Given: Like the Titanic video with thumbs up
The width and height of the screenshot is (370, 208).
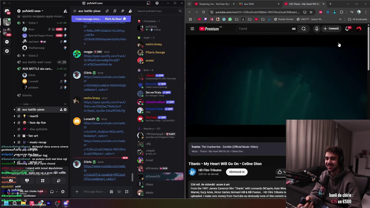Looking at the screenshot, I should [280, 172].
